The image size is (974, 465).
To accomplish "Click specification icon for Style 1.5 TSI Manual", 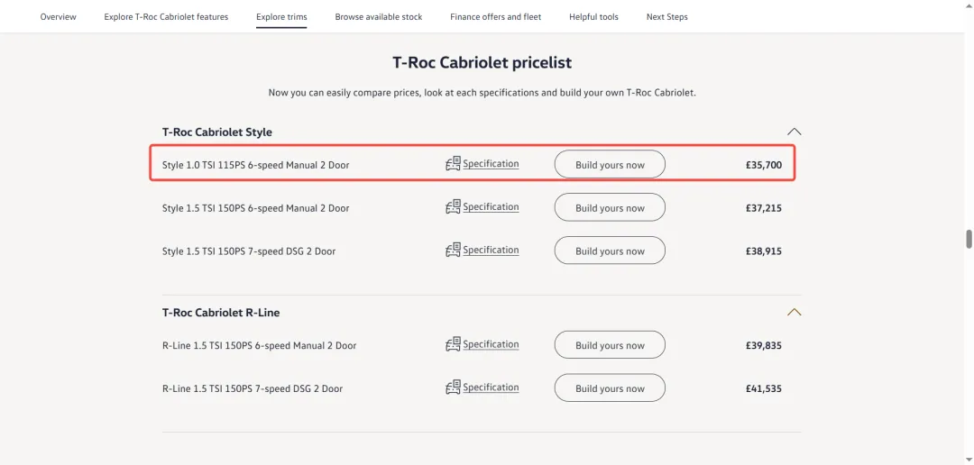I will (453, 206).
